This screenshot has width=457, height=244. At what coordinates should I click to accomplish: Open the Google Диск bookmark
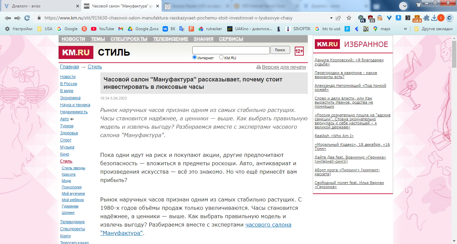(143, 29)
